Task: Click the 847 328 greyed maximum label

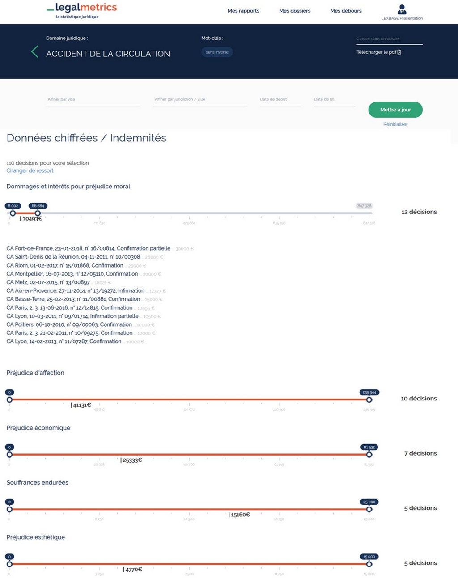Action: click(364, 206)
